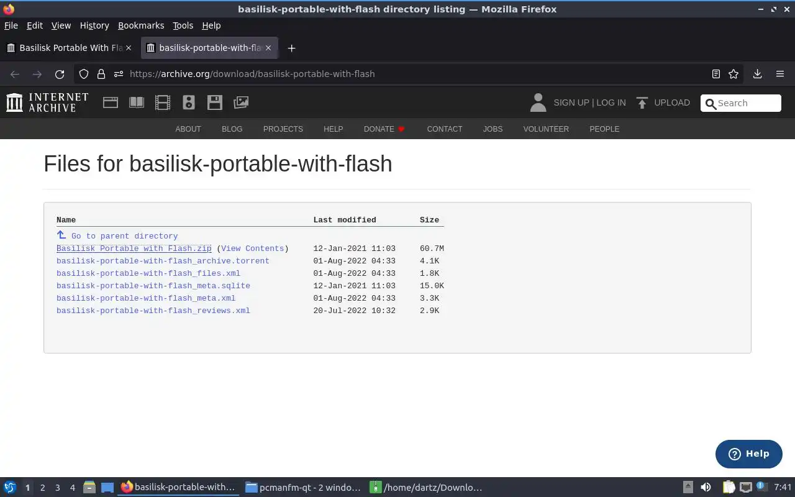Toggle reader view in address bar

(716, 74)
